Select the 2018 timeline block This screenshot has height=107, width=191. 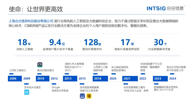point(100,78)
